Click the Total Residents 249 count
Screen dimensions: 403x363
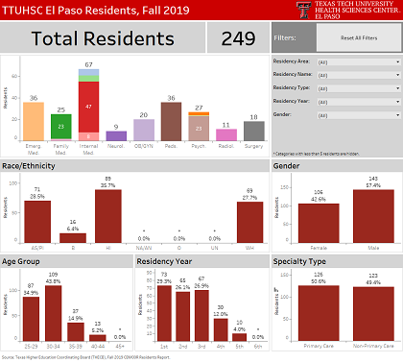coord(238,38)
